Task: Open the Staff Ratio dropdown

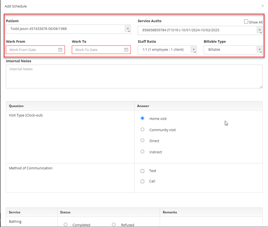Action: pos(167,50)
